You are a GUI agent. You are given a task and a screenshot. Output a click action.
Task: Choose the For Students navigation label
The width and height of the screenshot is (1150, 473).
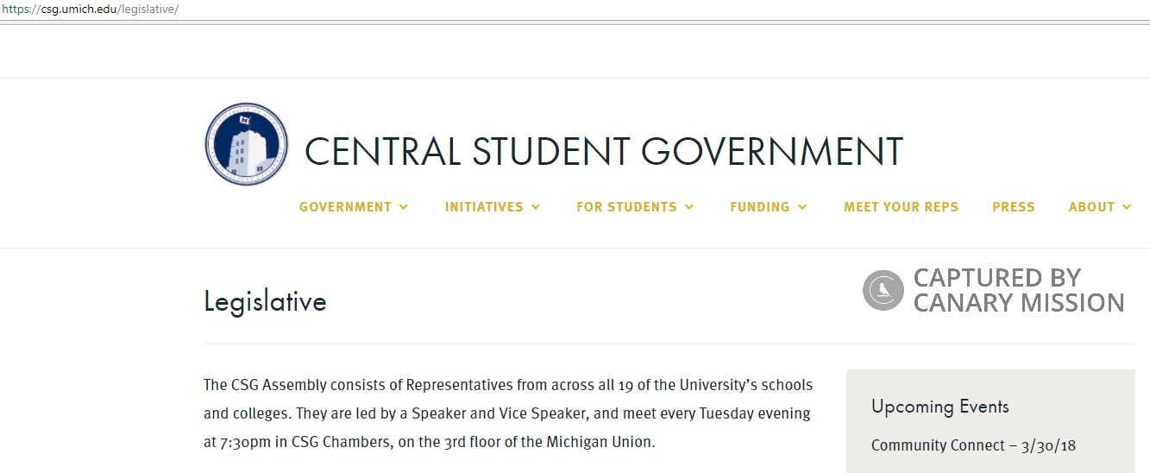[x=626, y=207]
